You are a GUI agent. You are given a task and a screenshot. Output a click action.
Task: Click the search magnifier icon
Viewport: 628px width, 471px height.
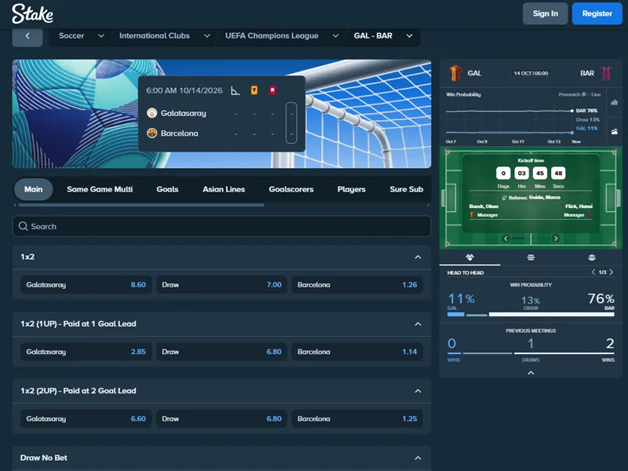(x=24, y=226)
